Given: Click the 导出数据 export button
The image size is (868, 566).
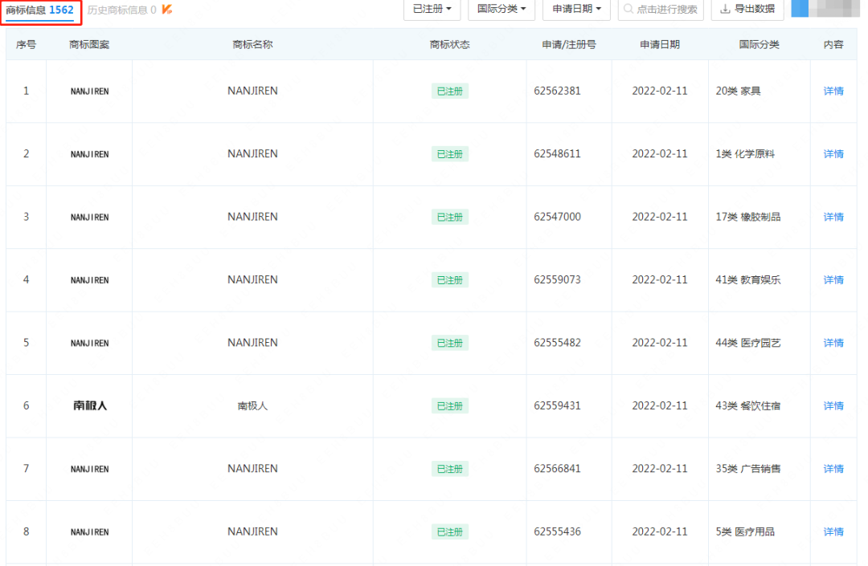Looking at the screenshot, I should 747,9.
